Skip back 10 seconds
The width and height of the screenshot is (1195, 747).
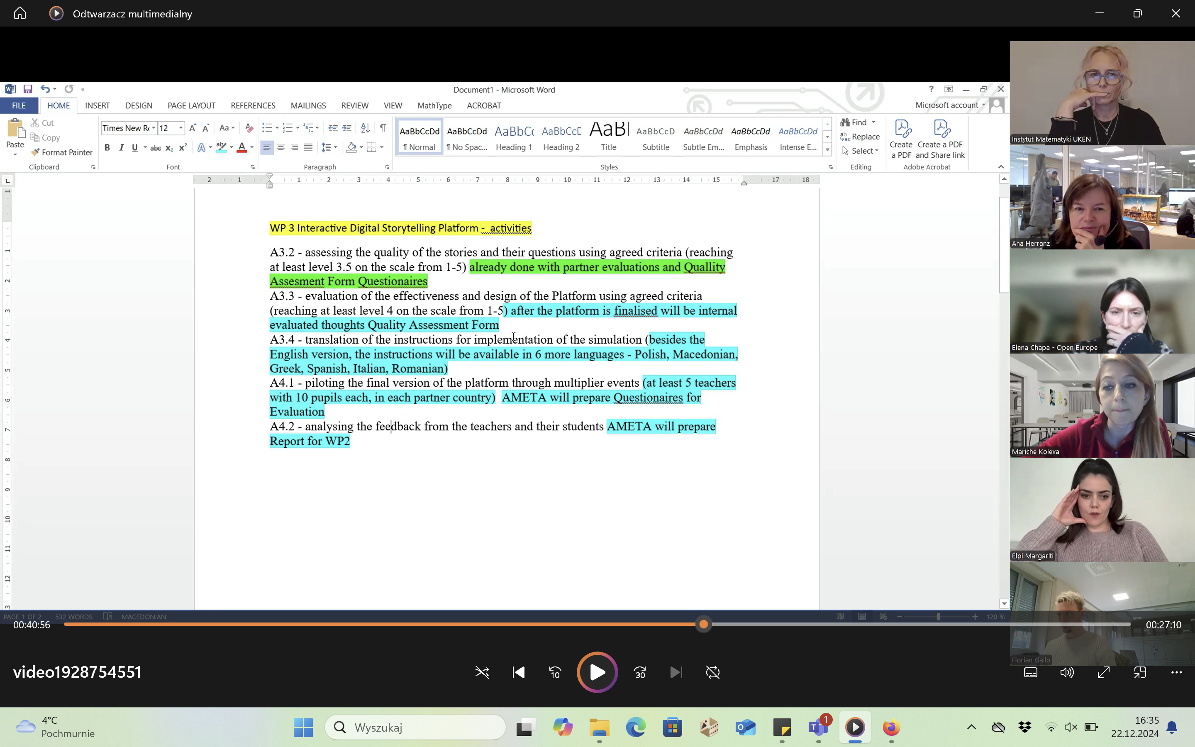[x=554, y=672]
